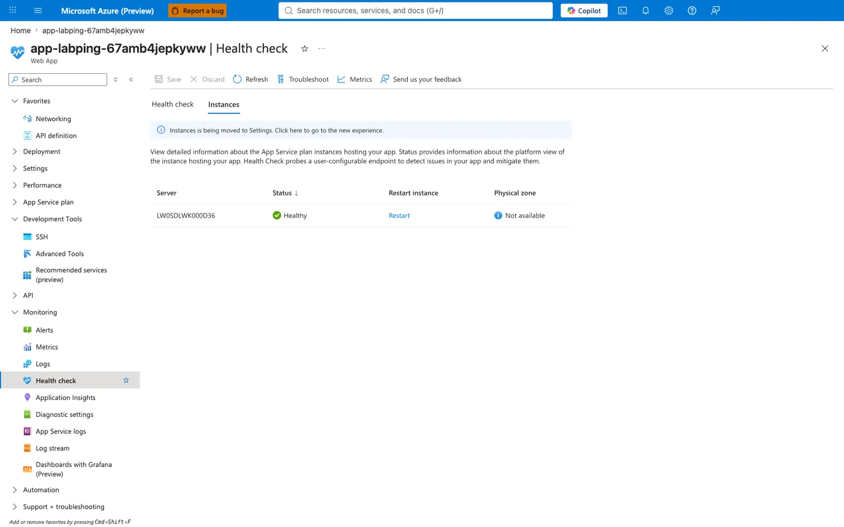The width and height of the screenshot is (844, 527).
Task: Click the info banner about Instances moving
Action: [x=360, y=130]
